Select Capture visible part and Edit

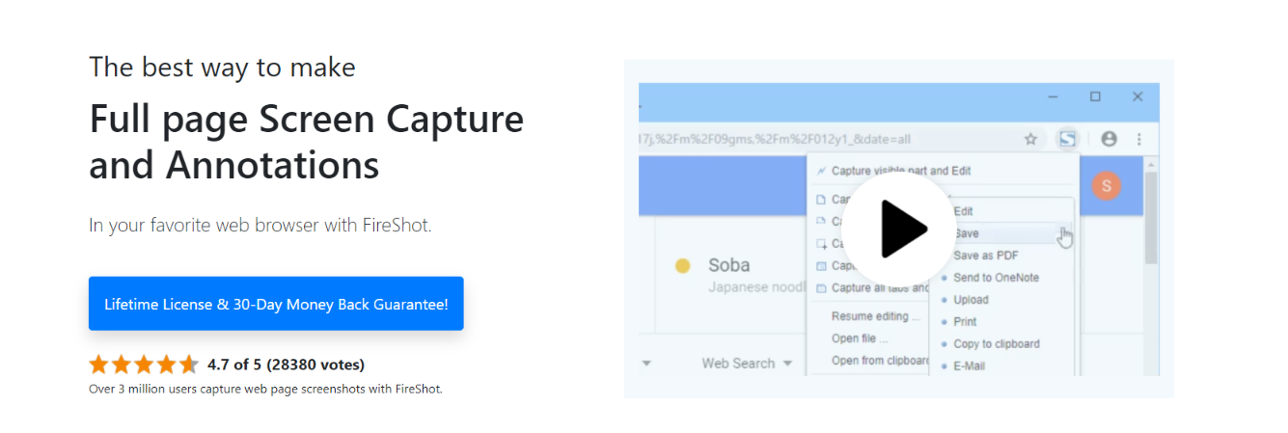[x=901, y=171]
